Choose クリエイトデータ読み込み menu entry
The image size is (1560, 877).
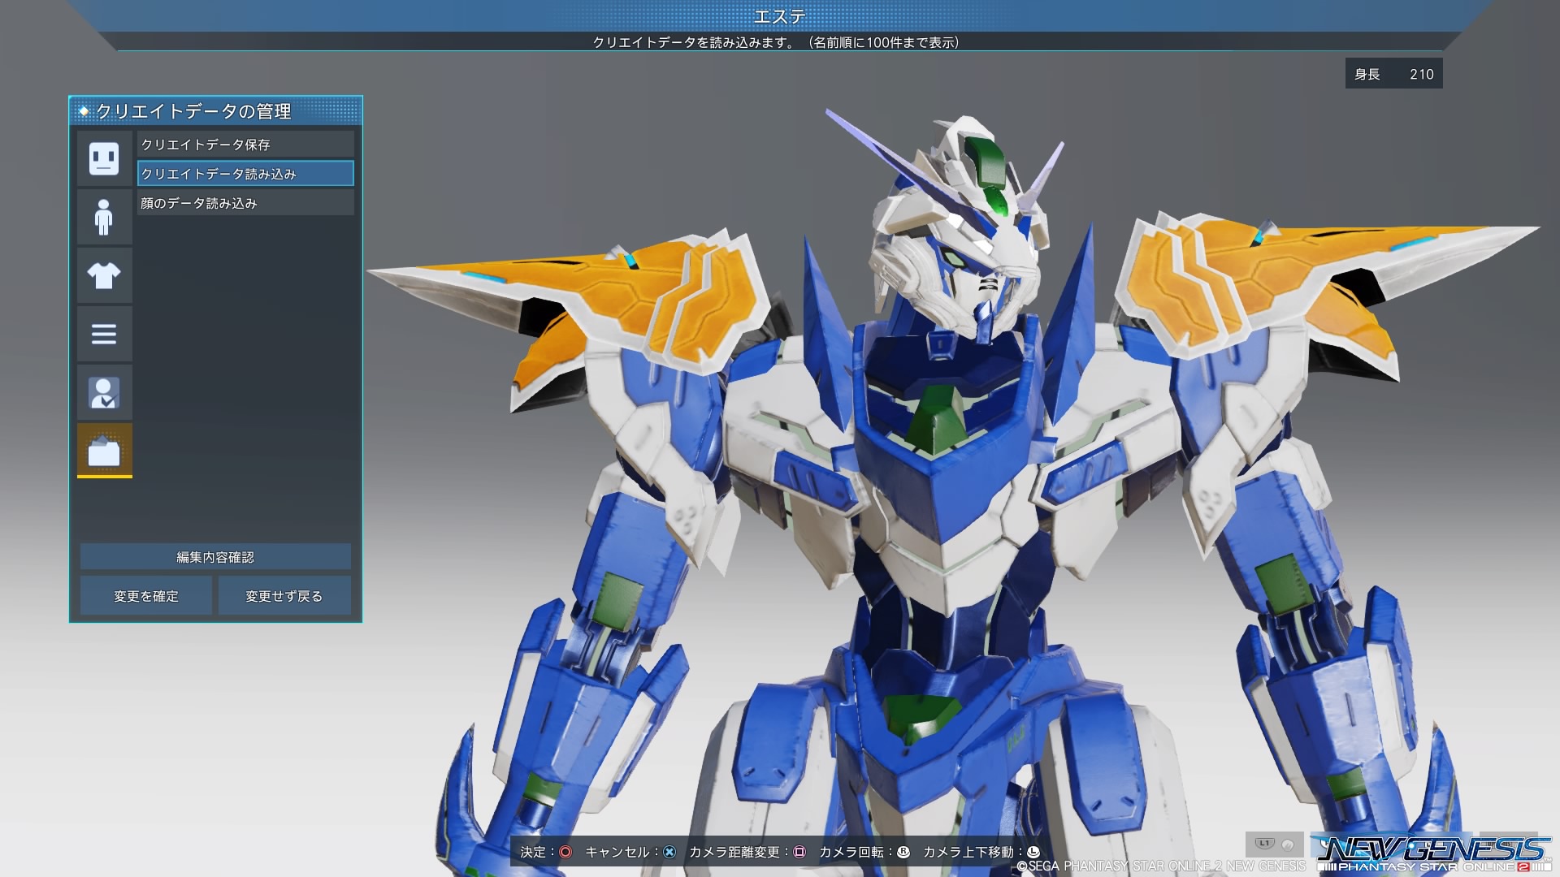pyautogui.click(x=245, y=174)
